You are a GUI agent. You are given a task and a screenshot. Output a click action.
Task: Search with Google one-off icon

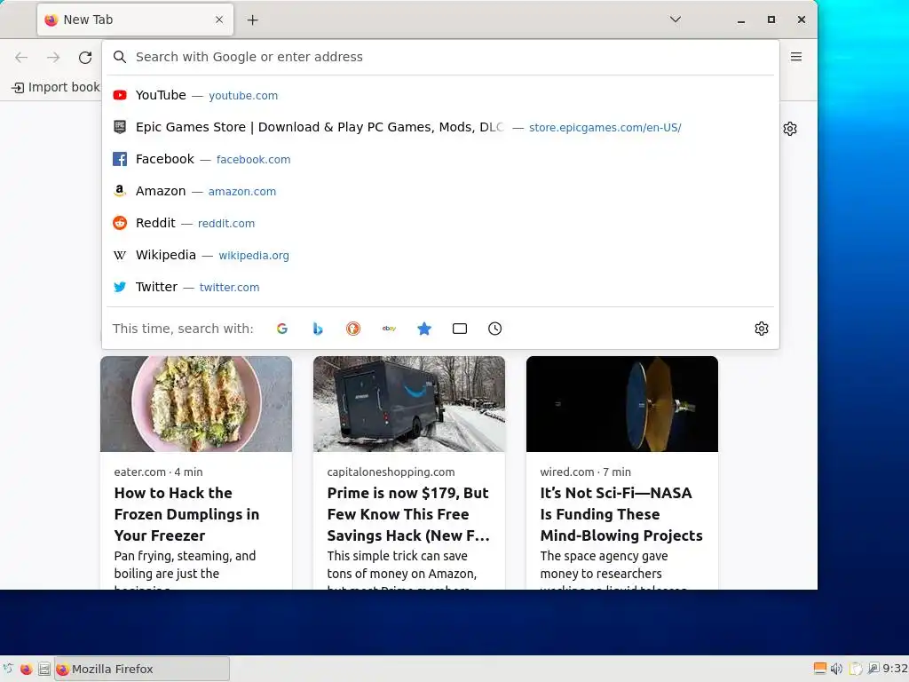[x=282, y=329]
